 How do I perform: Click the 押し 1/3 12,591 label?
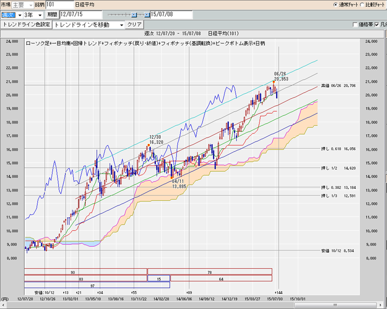[x=338, y=196]
